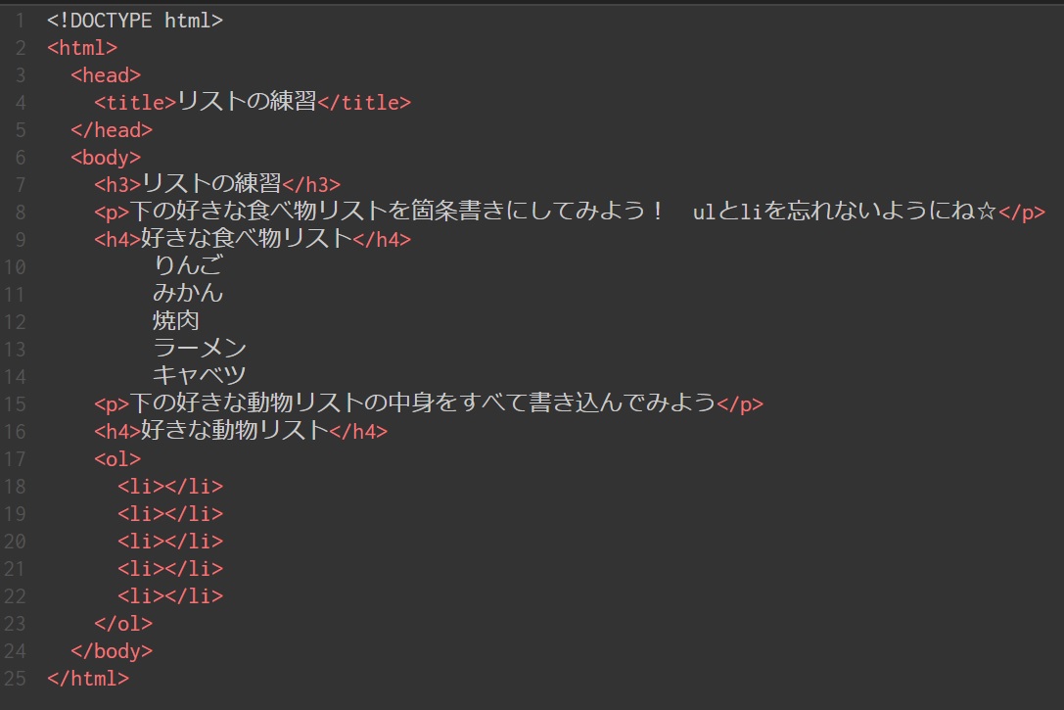
Task: Place cursor on the りんご line
Action: coord(188,265)
